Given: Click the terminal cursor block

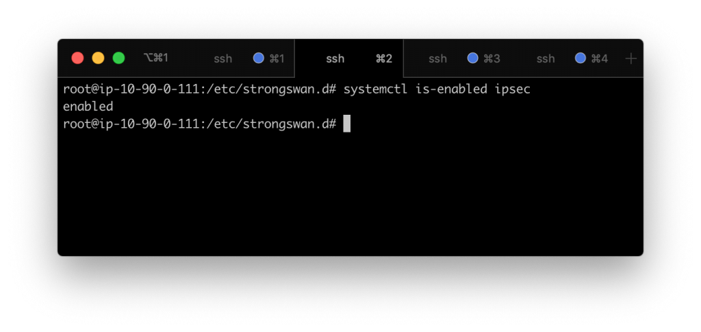Looking at the screenshot, I should [x=347, y=124].
